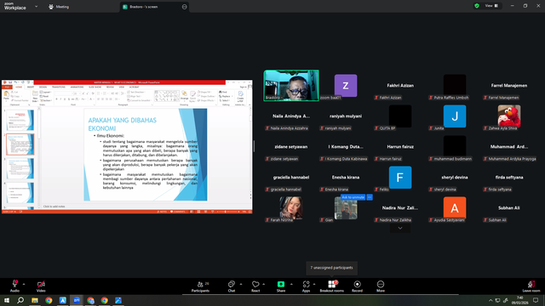Click the Harrun fairuz name label
545x306 pixels.
coord(388,159)
